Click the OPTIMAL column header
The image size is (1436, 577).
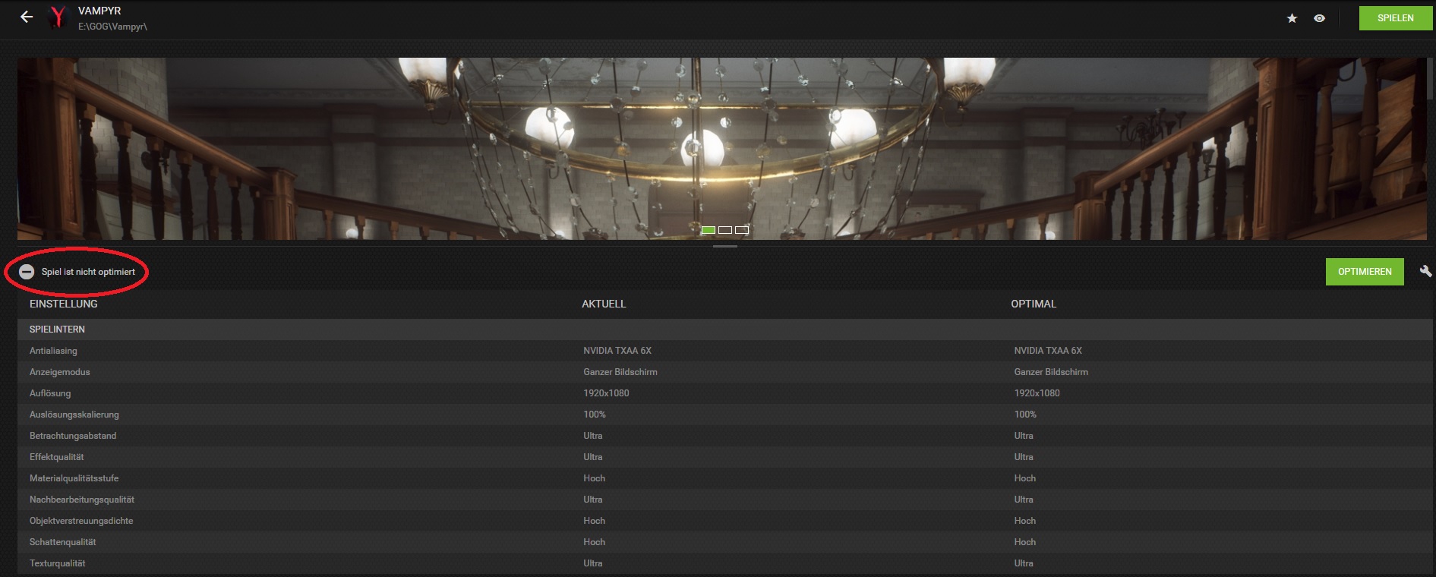point(1034,304)
